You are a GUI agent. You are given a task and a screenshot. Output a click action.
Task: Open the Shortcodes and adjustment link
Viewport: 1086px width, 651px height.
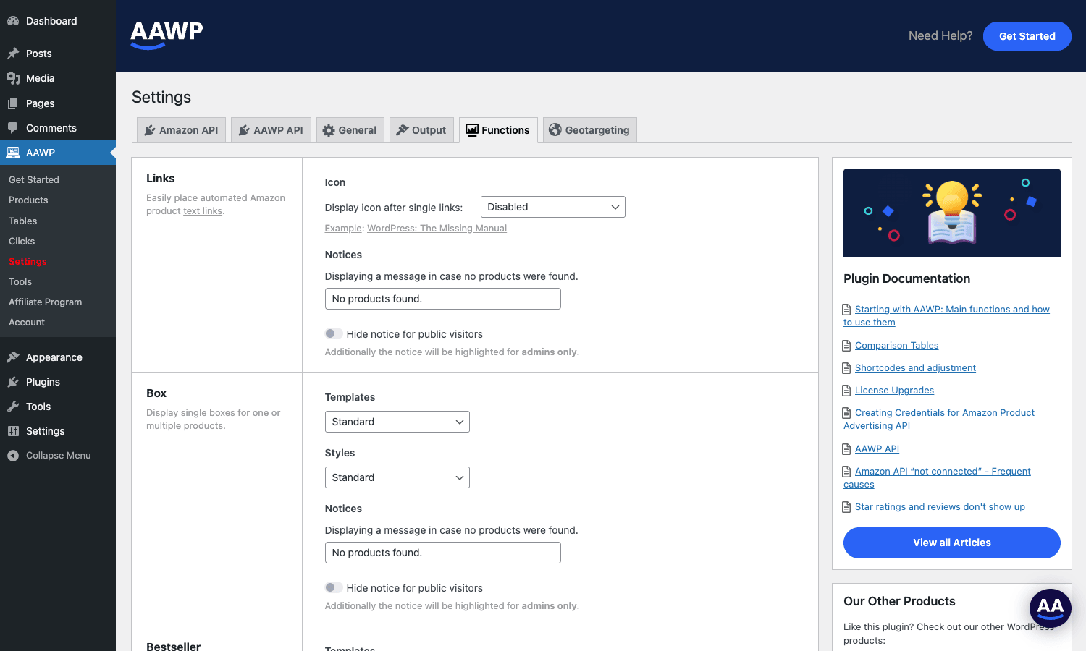(915, 368)
